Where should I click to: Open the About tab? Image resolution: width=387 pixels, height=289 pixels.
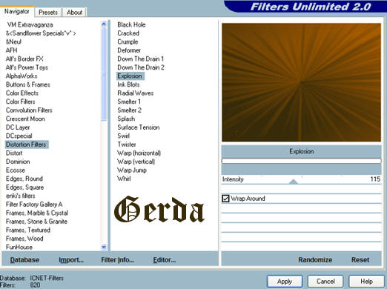(x=74, y=12)
